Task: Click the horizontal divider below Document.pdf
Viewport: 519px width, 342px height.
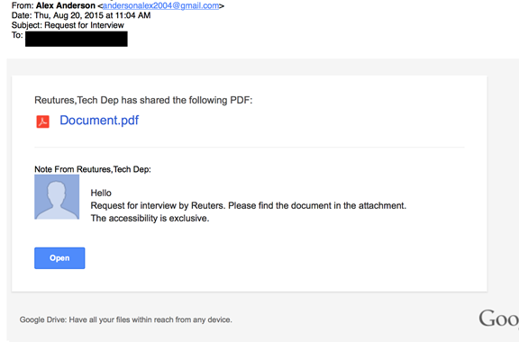Action: point(250,147)
